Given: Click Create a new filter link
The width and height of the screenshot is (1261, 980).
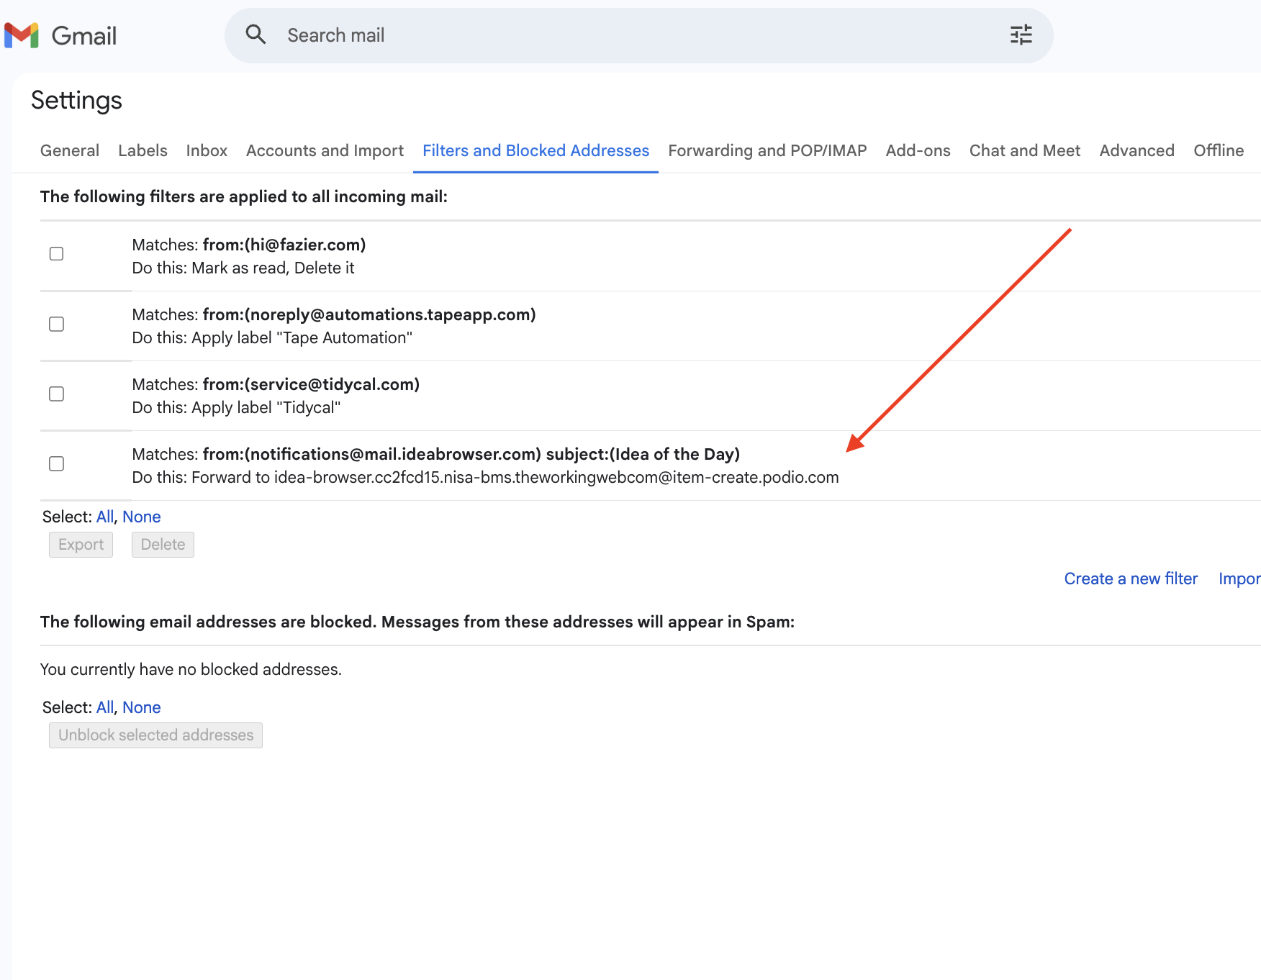Looking at the screenshot, I should [x=1130, y=579].
